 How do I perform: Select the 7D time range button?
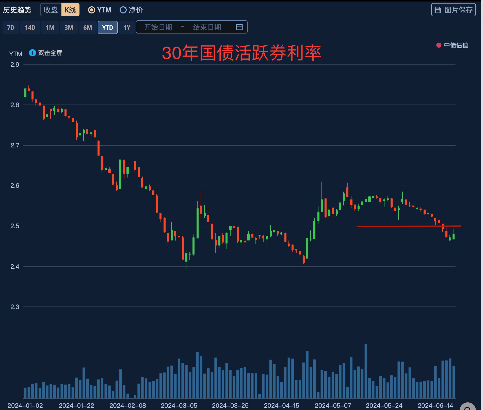coord(11,27)
